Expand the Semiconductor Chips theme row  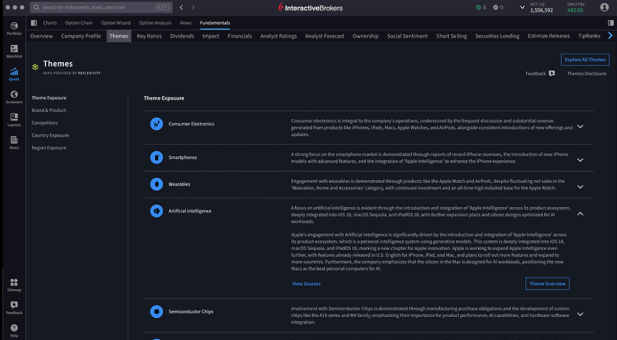[x=580, y=315]
